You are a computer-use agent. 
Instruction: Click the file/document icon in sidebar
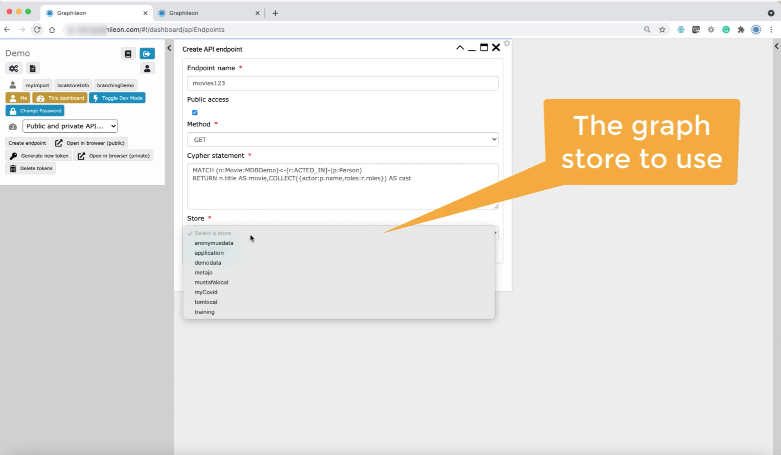(x=32, y=68)
